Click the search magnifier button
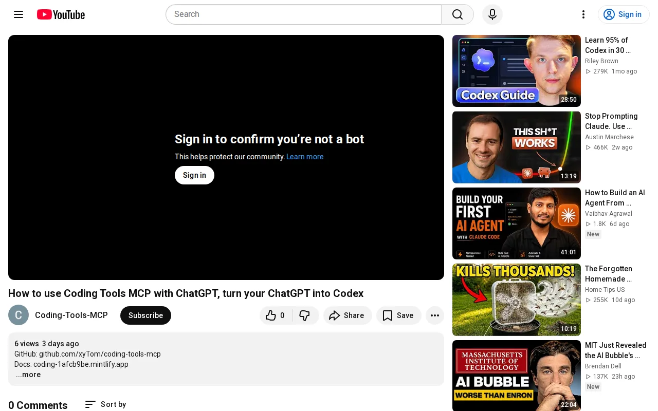Viewport: 658px width, 411px height. point(458,14)
